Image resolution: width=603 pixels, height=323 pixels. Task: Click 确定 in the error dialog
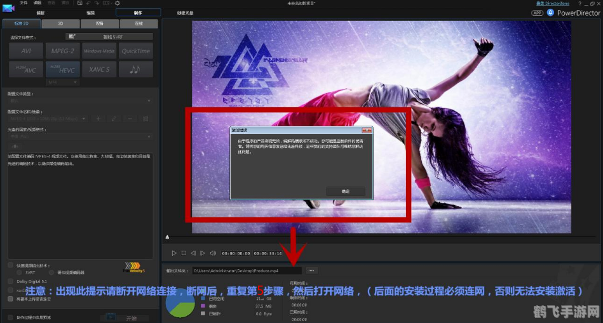(345, 190)
